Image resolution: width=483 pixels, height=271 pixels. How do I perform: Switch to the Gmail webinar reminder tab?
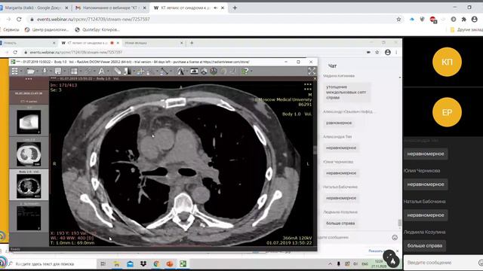pos(110,8)
